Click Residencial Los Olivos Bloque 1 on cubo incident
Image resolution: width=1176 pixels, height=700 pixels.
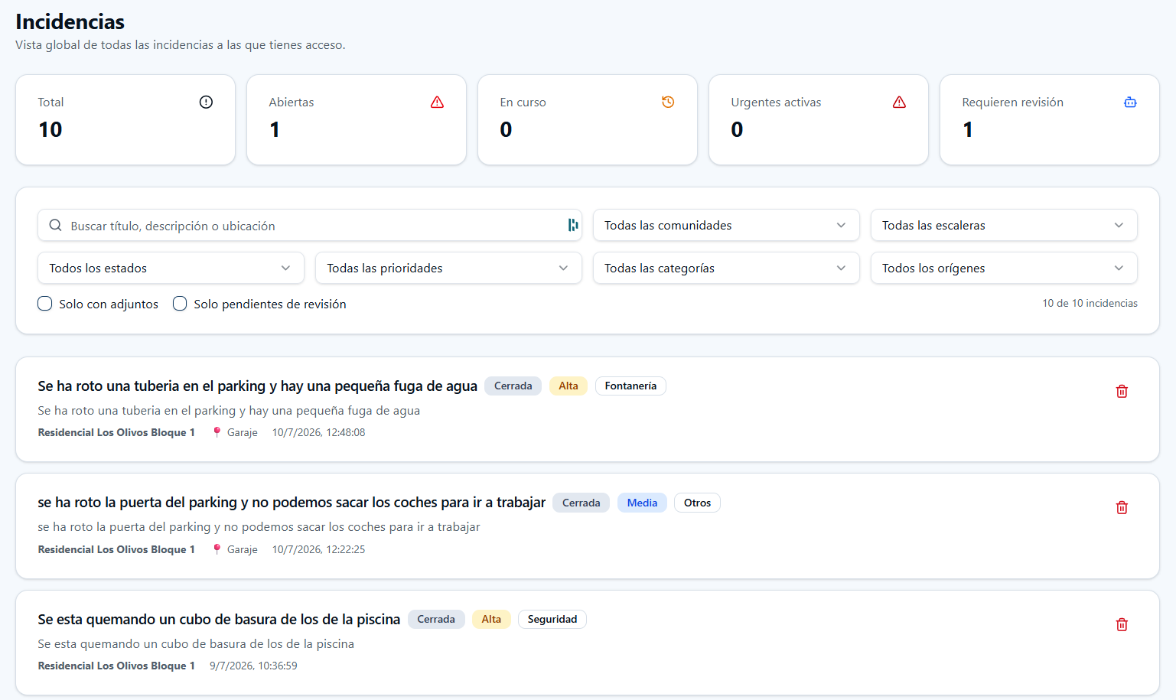(116, 666)
